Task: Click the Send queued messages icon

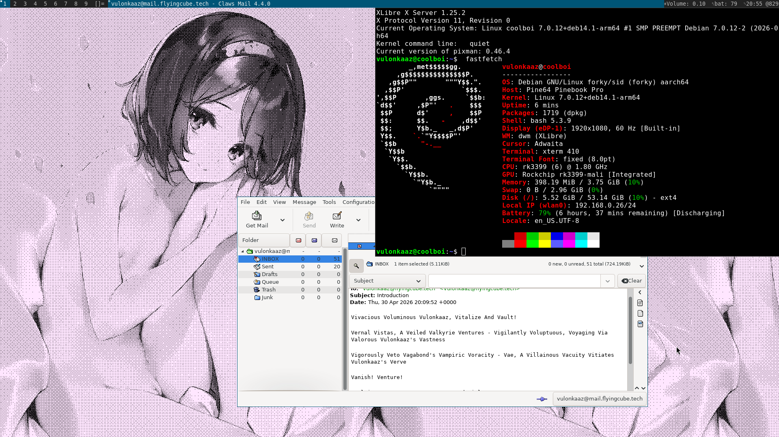Action: 309,216
